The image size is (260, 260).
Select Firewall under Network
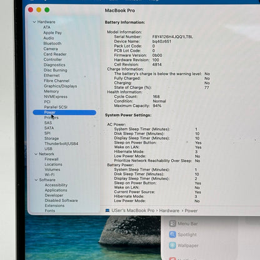[51, 159]
